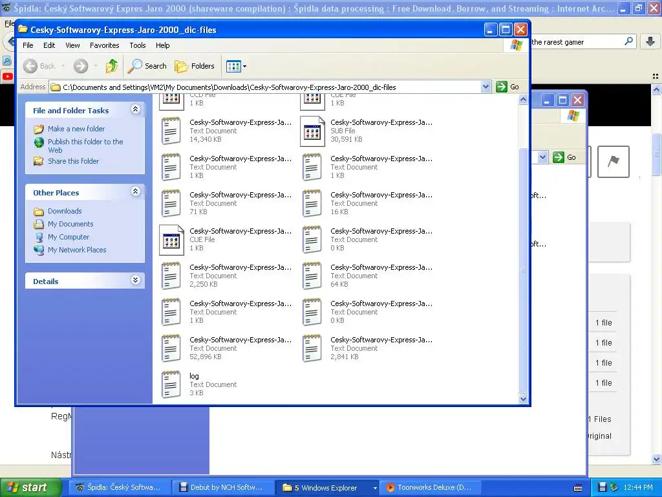662x497 pixels.
Task: Open the Help menu
Action: [x=162, y=45]
